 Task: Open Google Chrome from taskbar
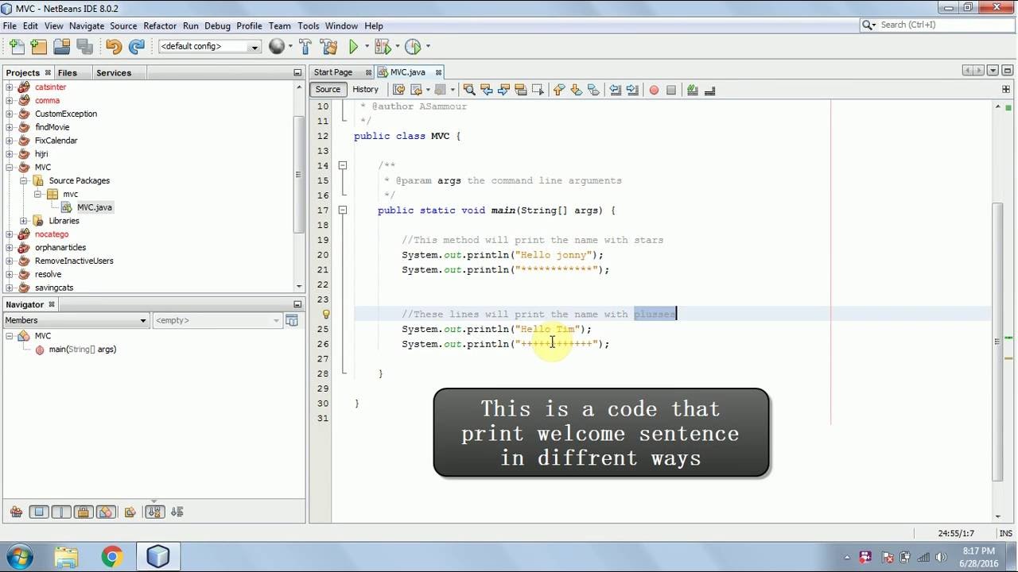[112, 557]
